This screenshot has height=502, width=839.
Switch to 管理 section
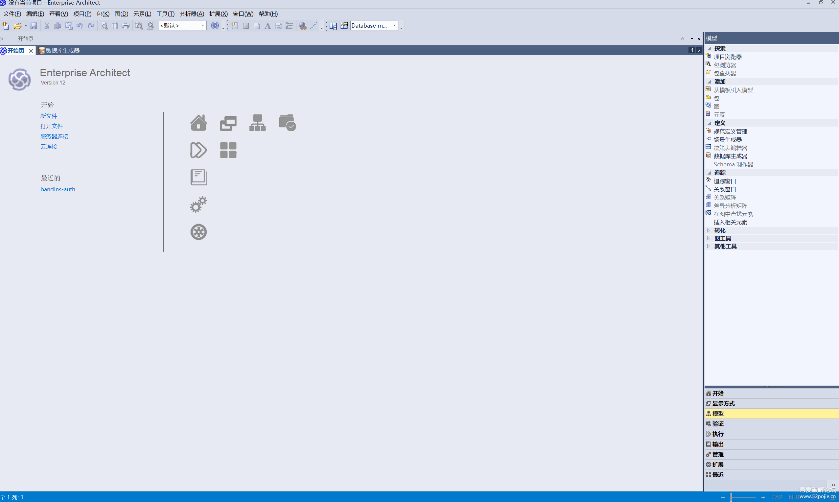[x=771, y=454]
